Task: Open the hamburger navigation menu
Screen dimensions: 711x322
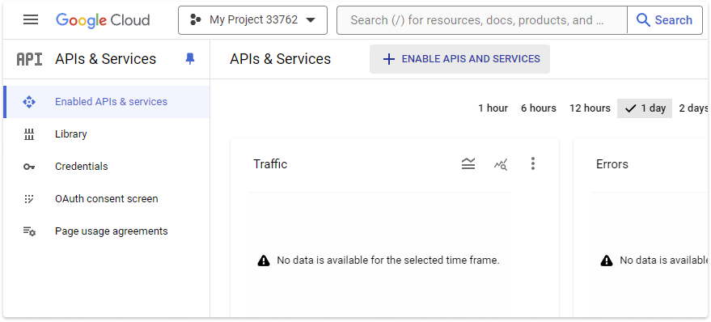Action: (x=31, y=20)
